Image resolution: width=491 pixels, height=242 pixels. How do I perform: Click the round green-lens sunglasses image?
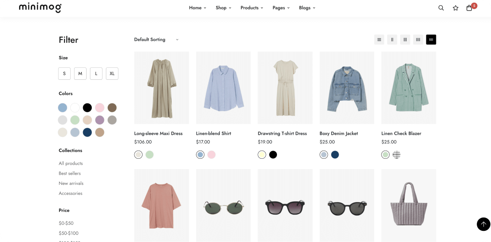223,206
